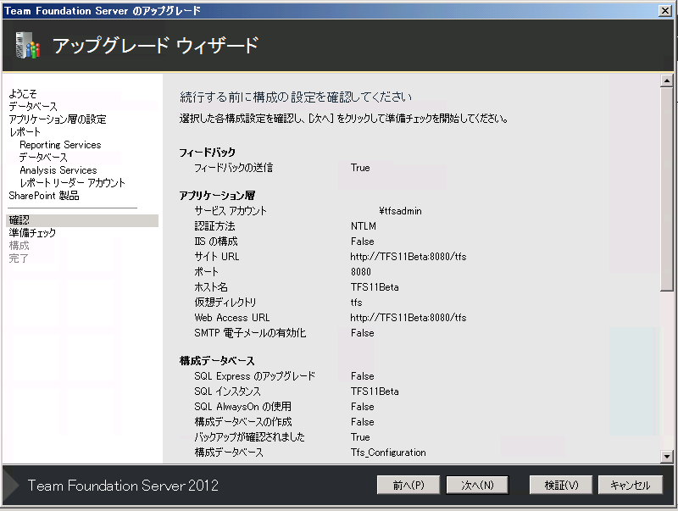Screen dimensions: 678x511
Task: Click the scrollbar down arrow
Action: [x=667, y=456]
